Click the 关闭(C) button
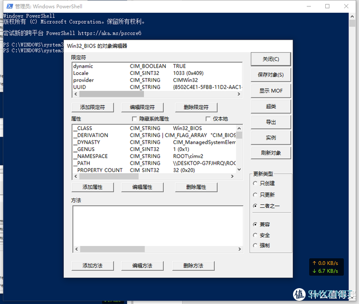The height and width of the screenshot is (304, 359). tap(271, 59)
